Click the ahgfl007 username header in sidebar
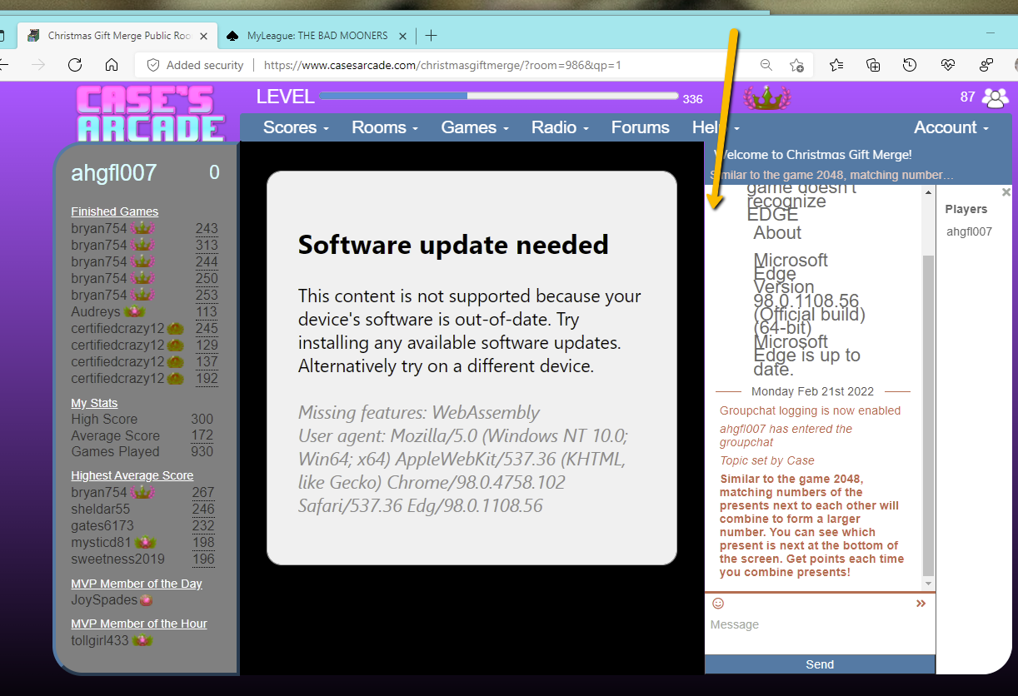The height and width of the screenshot is (696, 1018). coord(113,172)
